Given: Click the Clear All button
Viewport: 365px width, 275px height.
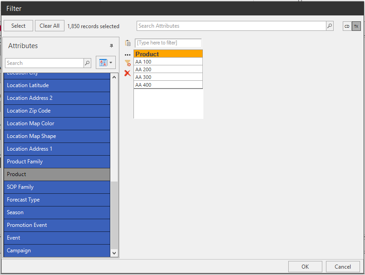Looking at the screenshot, I should coord(49,26).
